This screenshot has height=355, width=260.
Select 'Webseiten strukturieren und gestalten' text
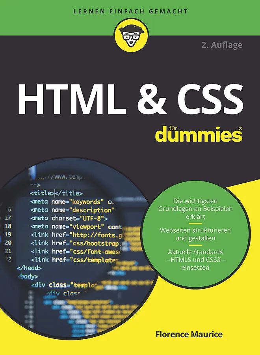pyautogui.click(x=195, y=234)
